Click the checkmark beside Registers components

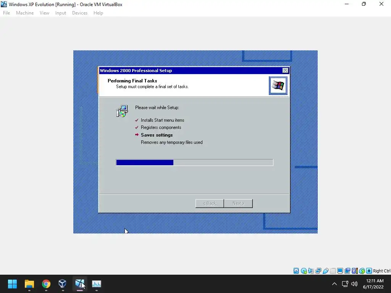137,127
